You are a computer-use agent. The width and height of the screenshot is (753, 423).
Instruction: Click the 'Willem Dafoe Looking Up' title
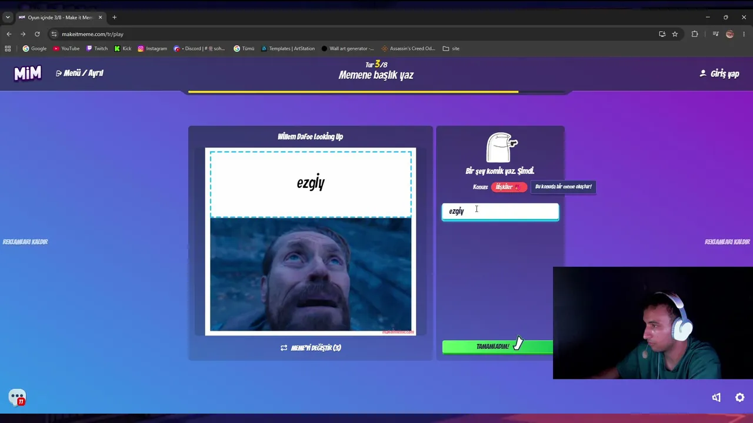(x=310, y=137)
